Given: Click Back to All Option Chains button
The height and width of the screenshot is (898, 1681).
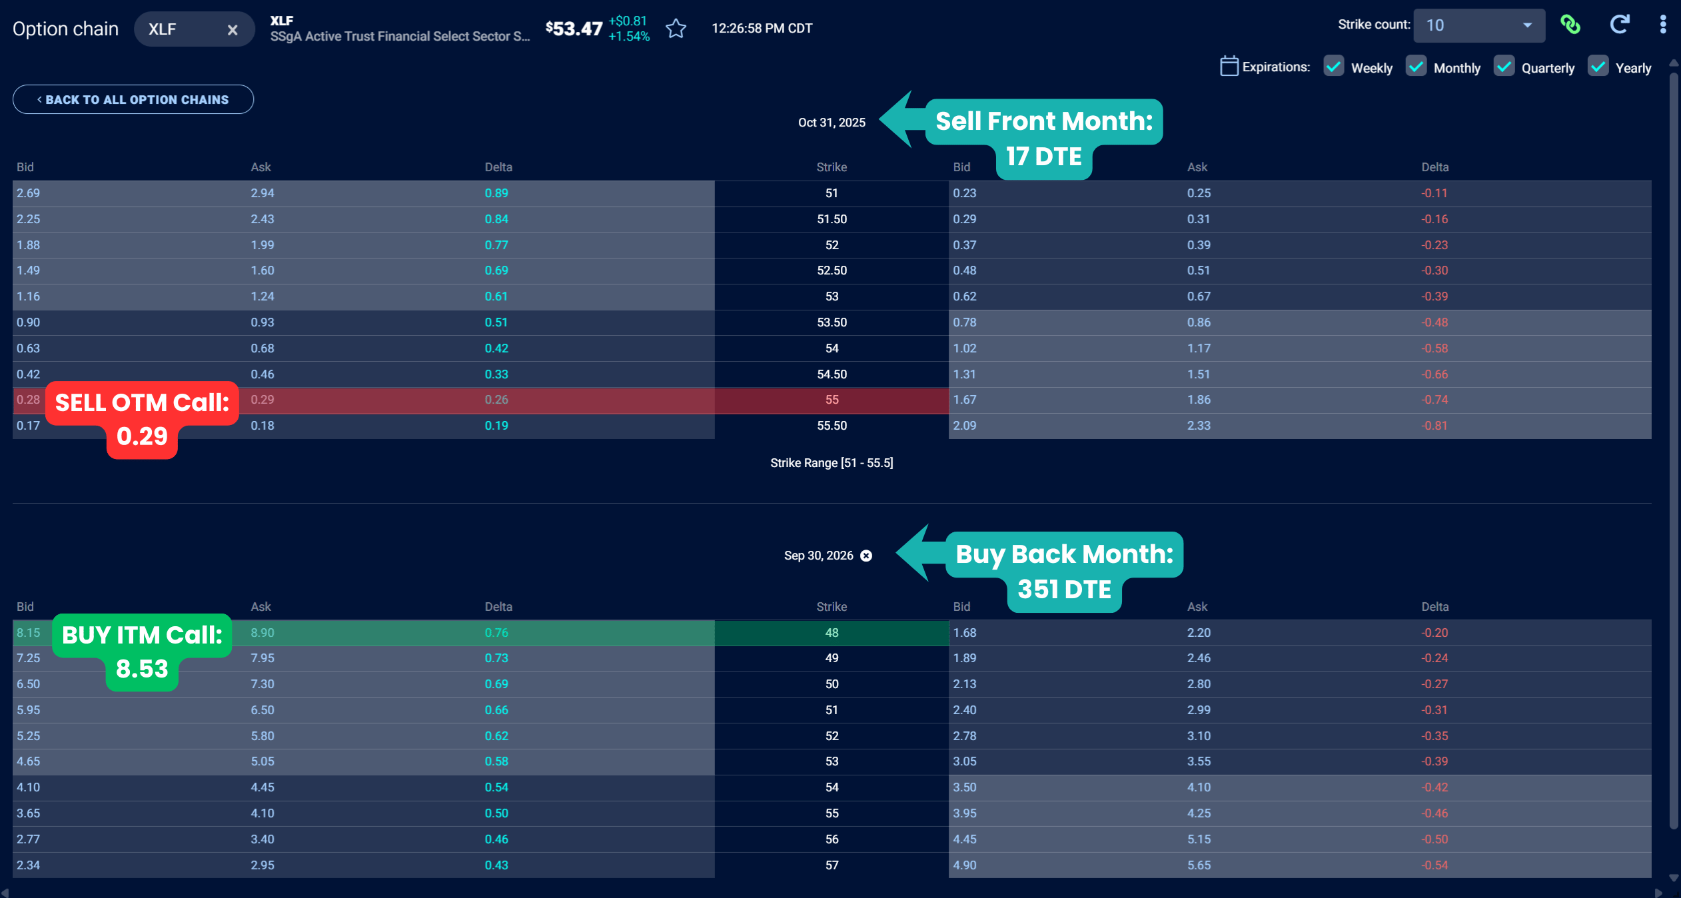Looking at the screenshot, I should 133,99.
